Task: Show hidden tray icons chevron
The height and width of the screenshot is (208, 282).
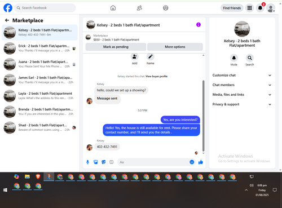Action: [x=246, y=190]
